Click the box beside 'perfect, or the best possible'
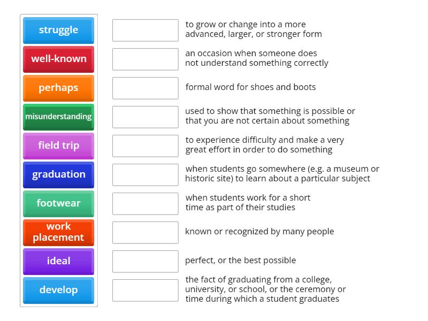The image size is (428, 321). coord(145,262)
